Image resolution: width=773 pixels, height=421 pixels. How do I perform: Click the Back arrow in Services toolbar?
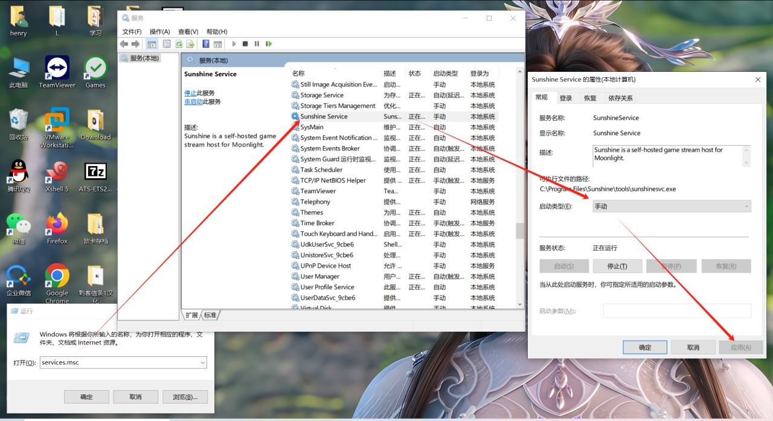[124, 43]
